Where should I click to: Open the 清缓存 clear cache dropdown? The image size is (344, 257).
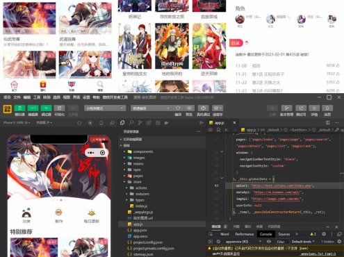point(218,108)
